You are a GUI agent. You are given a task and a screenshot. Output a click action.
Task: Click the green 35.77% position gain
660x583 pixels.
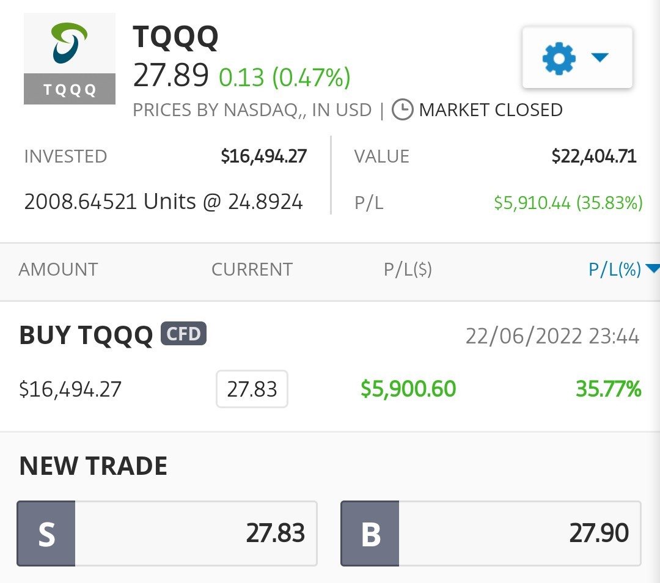pos(609,389)
